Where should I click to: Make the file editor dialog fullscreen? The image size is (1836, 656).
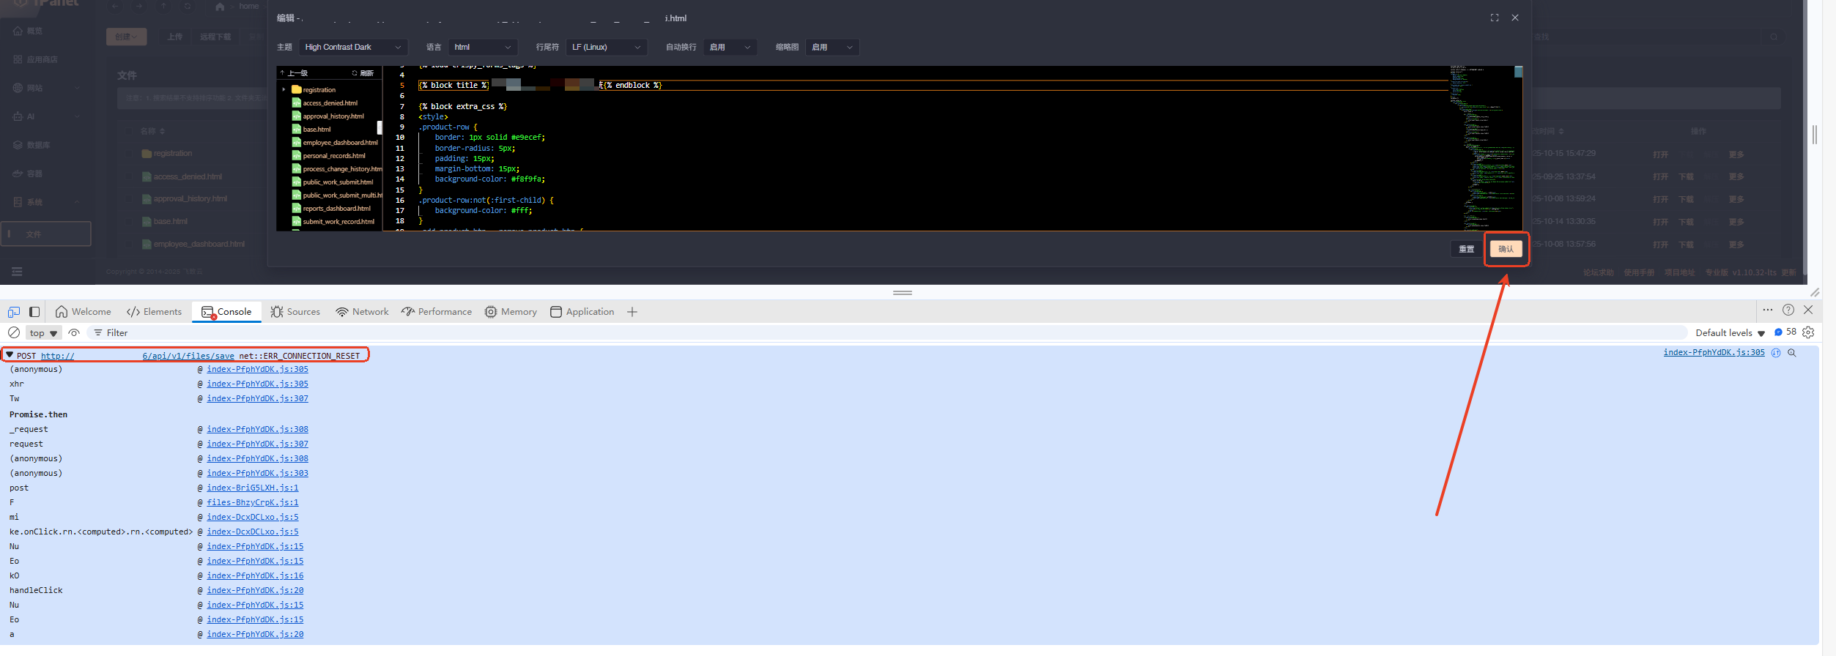pyautogui.click(x=1495, y=18)
